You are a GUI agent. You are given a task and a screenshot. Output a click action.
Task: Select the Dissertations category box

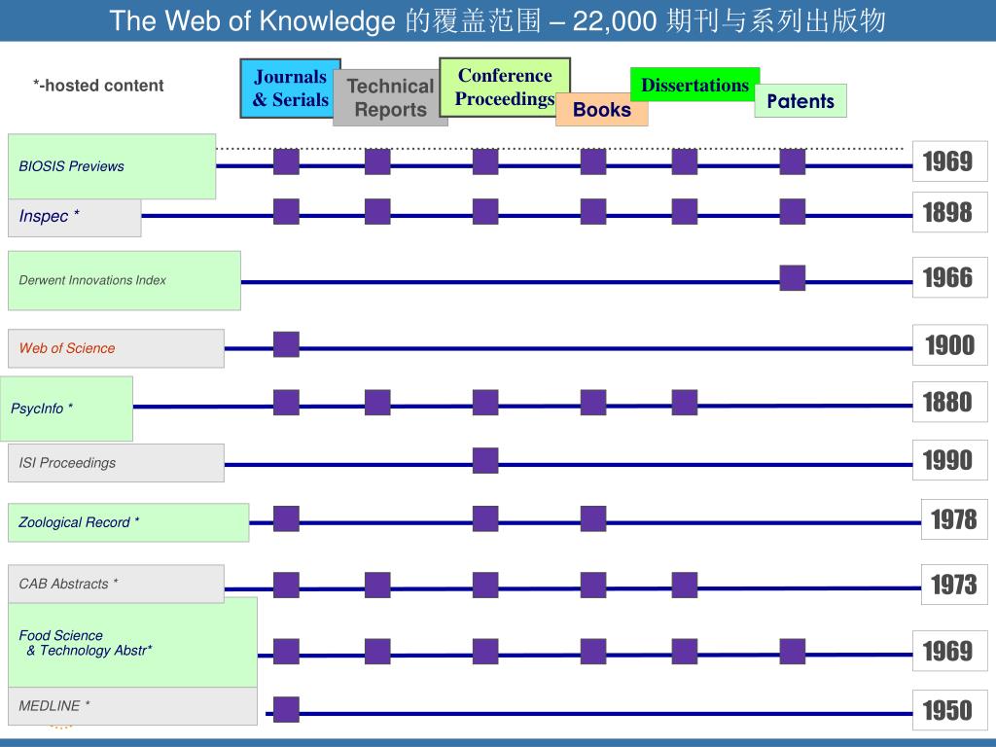[694, 85]
